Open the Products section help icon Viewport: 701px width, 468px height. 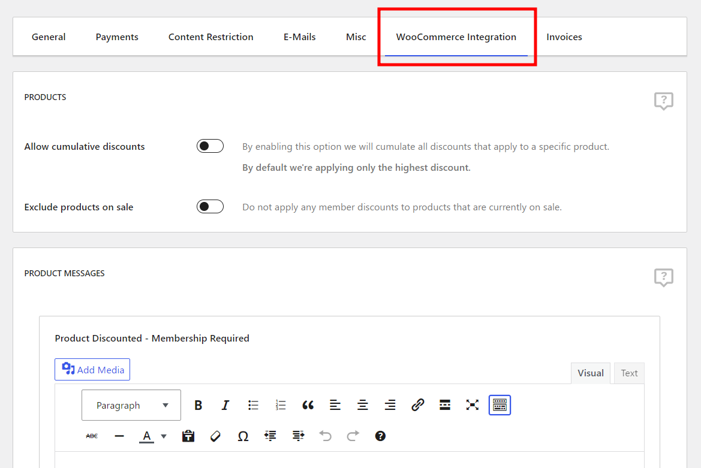663,101
